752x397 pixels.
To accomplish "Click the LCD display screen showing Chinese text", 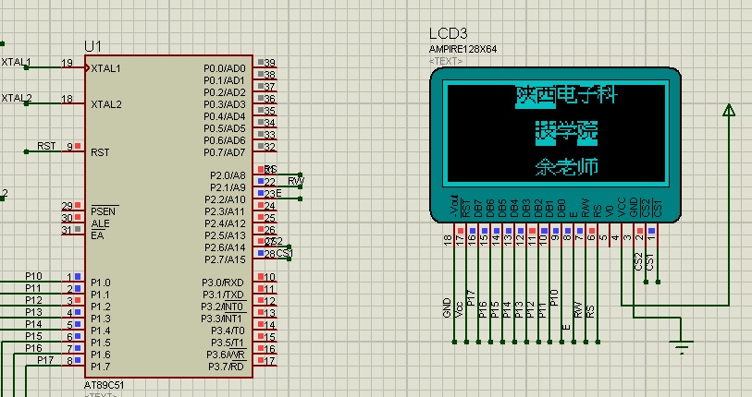I will (x=555, y=130).
